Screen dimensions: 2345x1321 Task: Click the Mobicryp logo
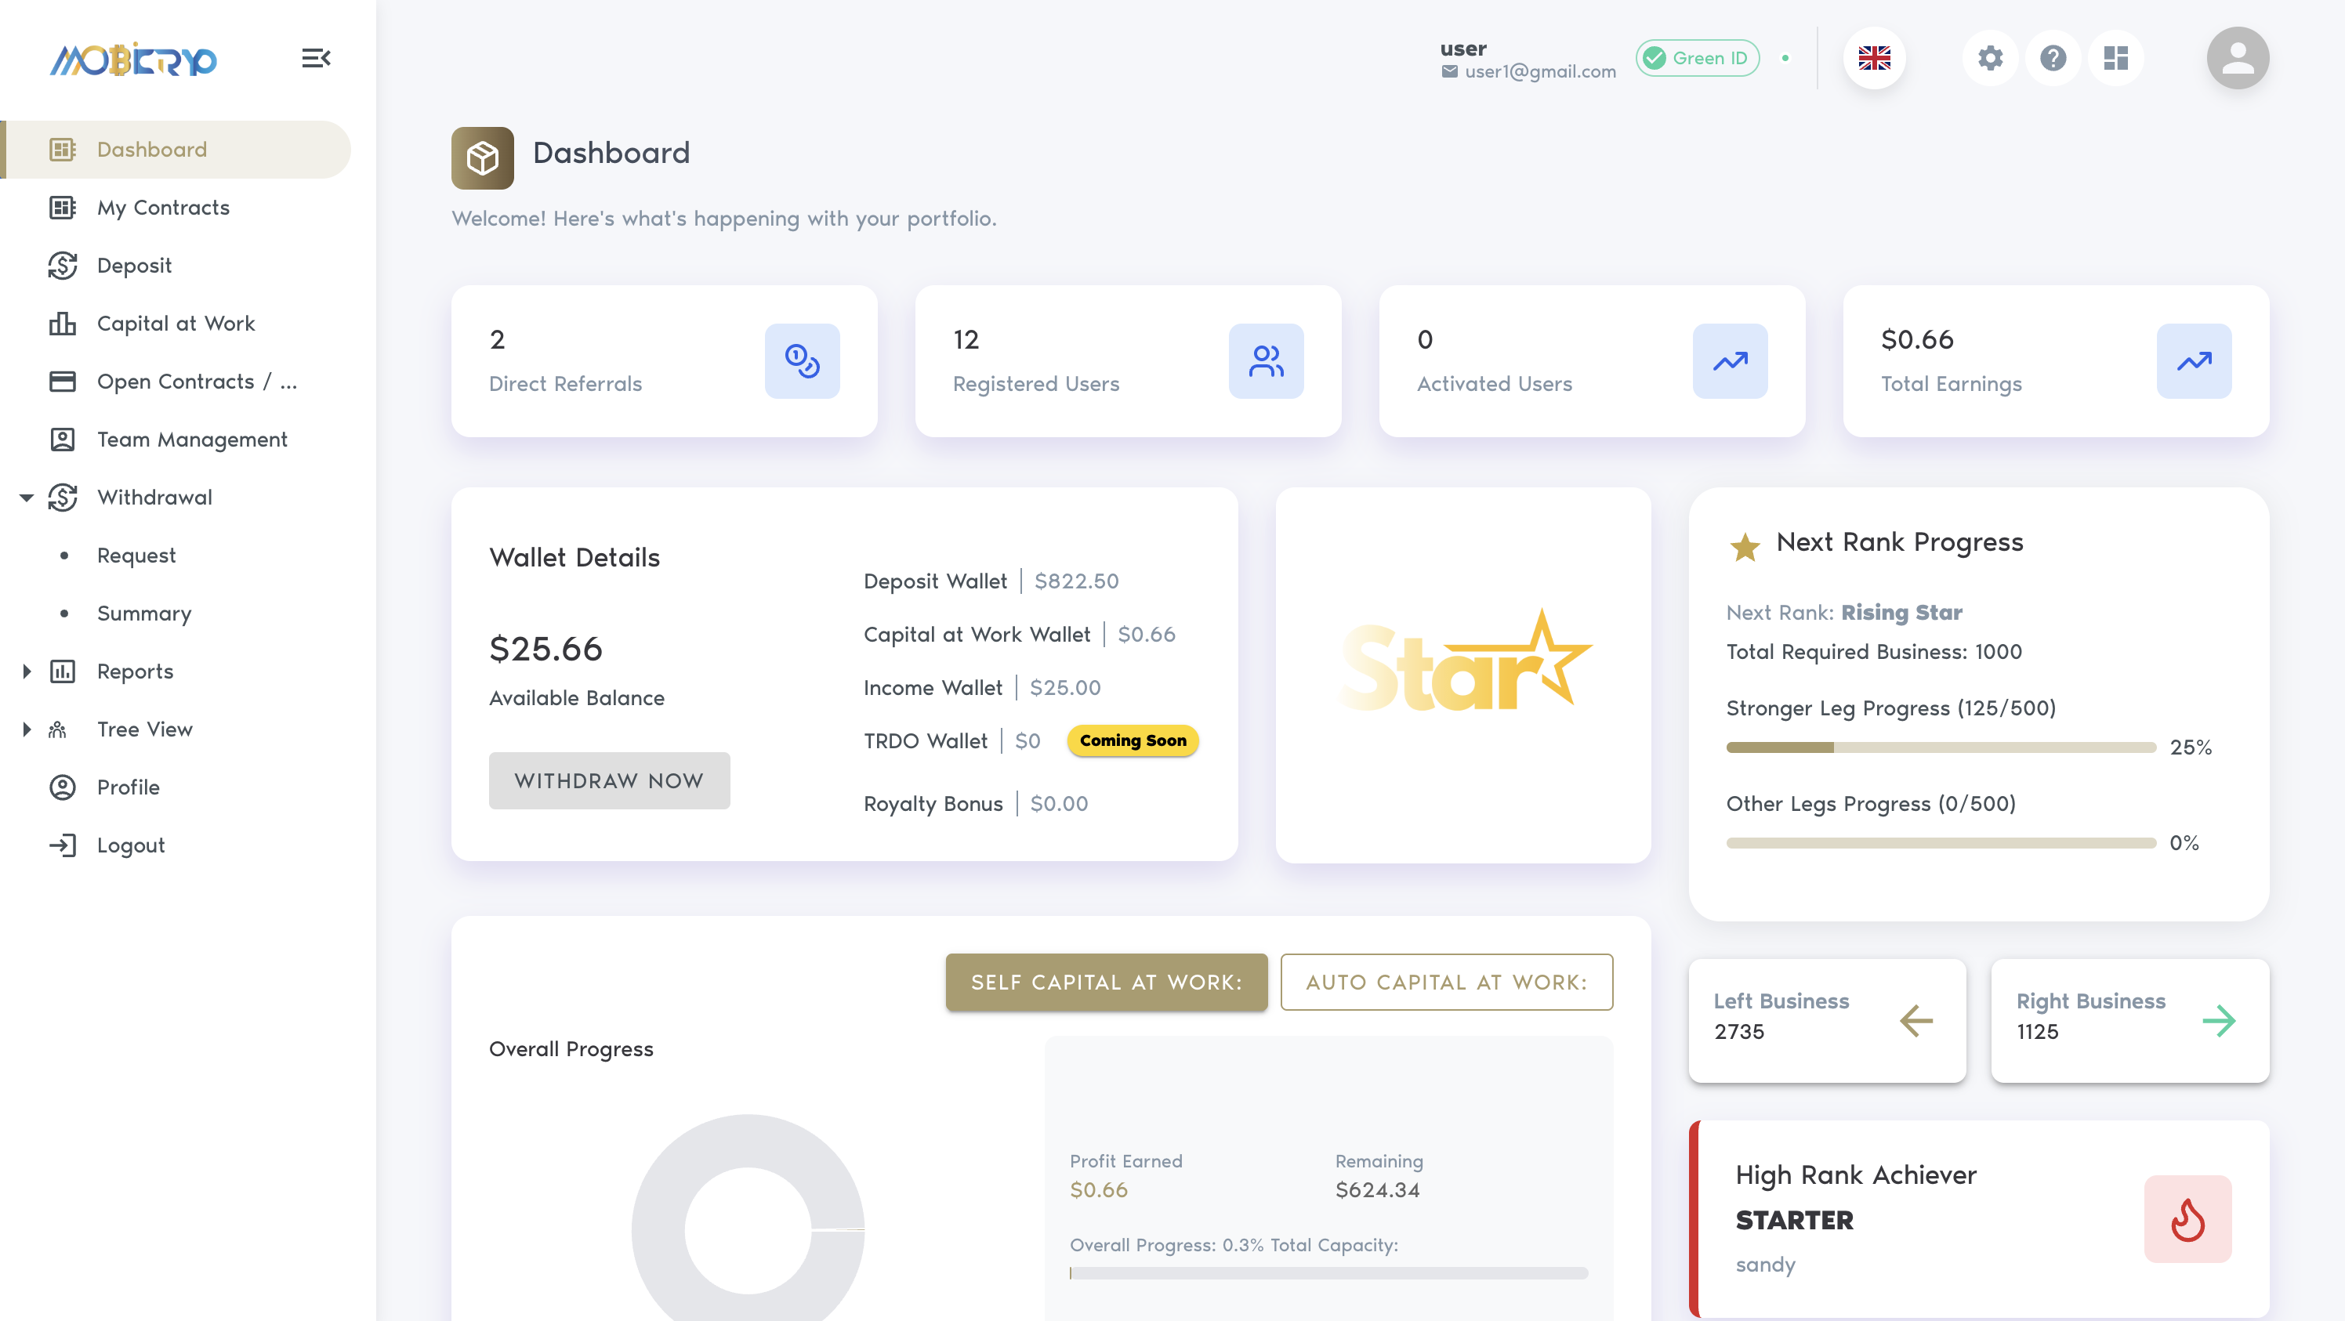tap(134, 60)
